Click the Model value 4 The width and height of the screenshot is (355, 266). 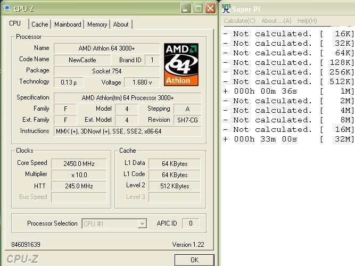coord(127,109)
